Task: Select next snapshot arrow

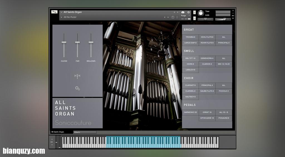Action: (168, 17)
